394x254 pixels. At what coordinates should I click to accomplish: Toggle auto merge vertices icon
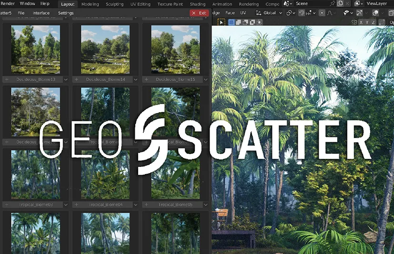382,22
